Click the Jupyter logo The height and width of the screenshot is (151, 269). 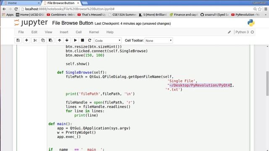point(31,23)
